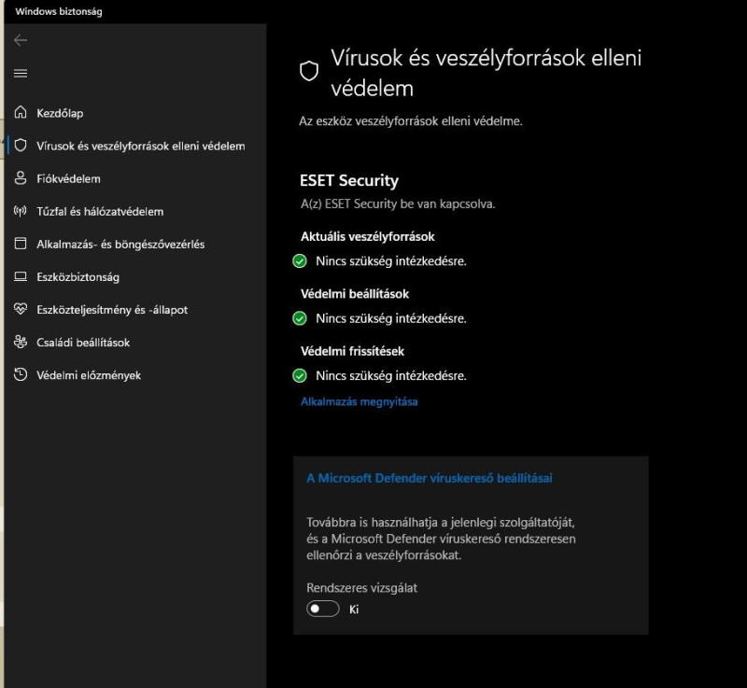747x688 pixels.
Task: Click the Családi beállítások family icon
Action: point(21,342)
